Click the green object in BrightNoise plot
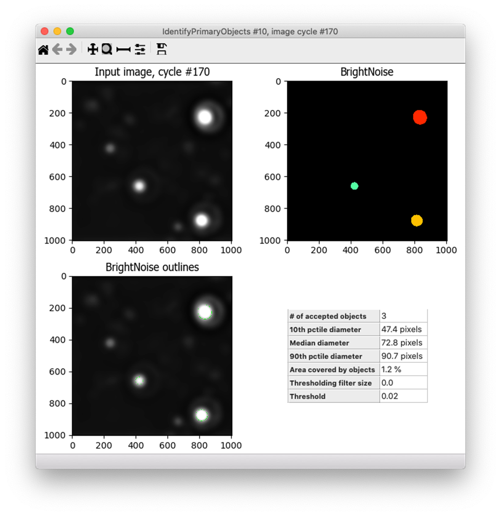 [x=354, y=186]
